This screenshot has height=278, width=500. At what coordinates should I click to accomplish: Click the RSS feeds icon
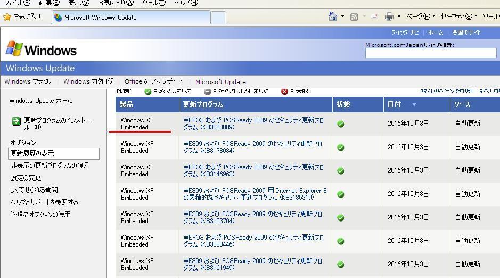[x=354, y=17]
